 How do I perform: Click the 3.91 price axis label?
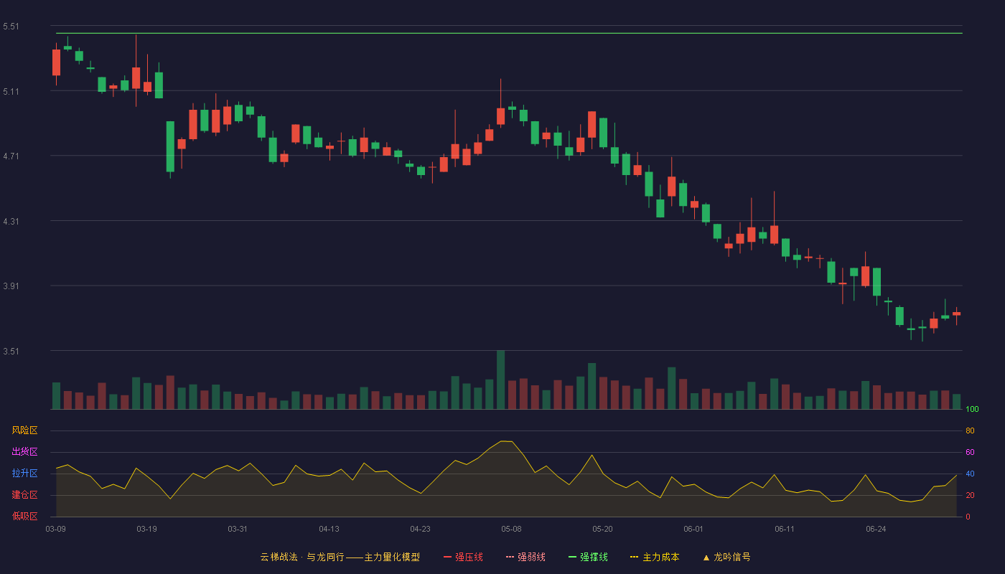11,286
